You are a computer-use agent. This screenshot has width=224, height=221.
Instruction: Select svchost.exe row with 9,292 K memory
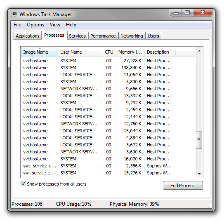(108, 103)
